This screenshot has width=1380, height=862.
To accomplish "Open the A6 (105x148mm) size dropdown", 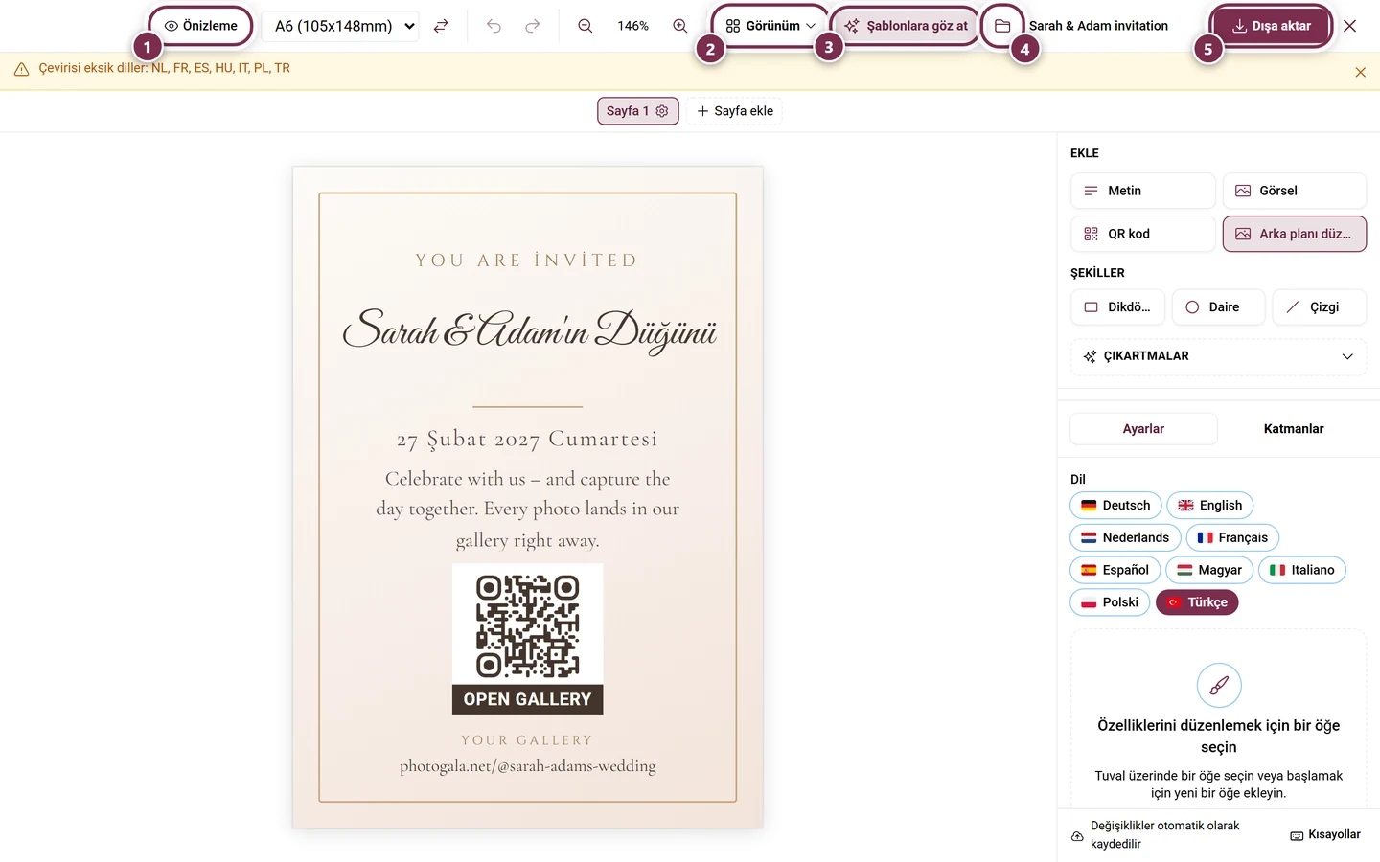I will (x=341, y=26).
